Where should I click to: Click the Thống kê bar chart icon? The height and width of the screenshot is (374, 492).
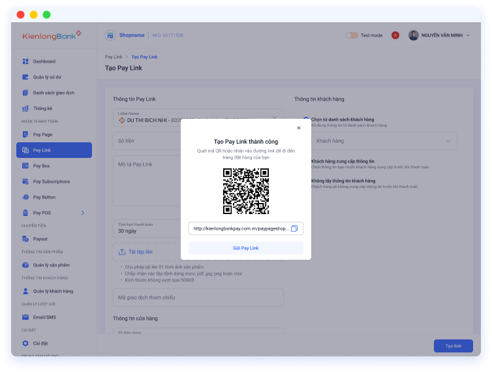25,108
